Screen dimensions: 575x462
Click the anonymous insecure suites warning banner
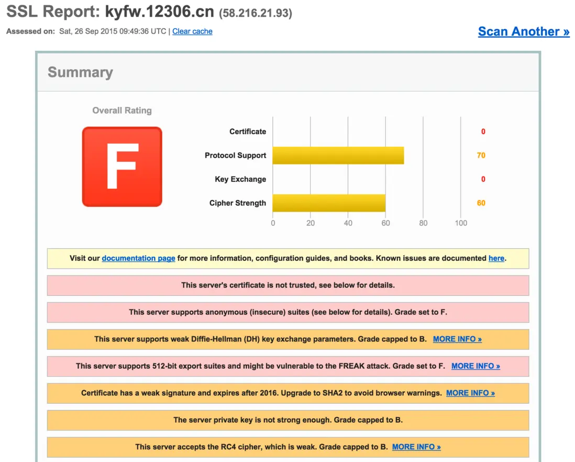(288, 312)
